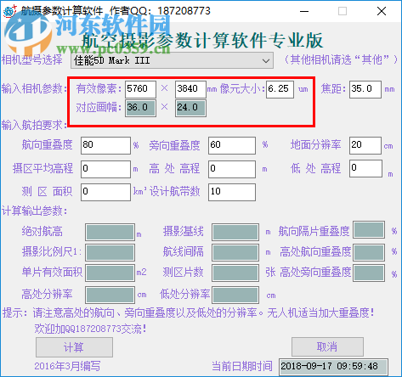402x377 pixels.
Task: Focus the 旁向重叠度 field showing 60
Action: point(232,145)
